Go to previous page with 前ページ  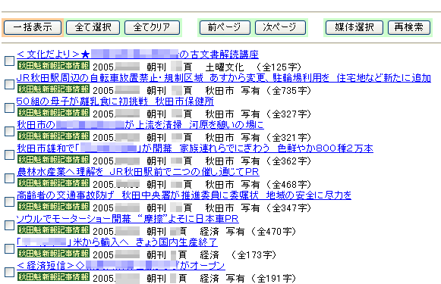click(225, 27)
